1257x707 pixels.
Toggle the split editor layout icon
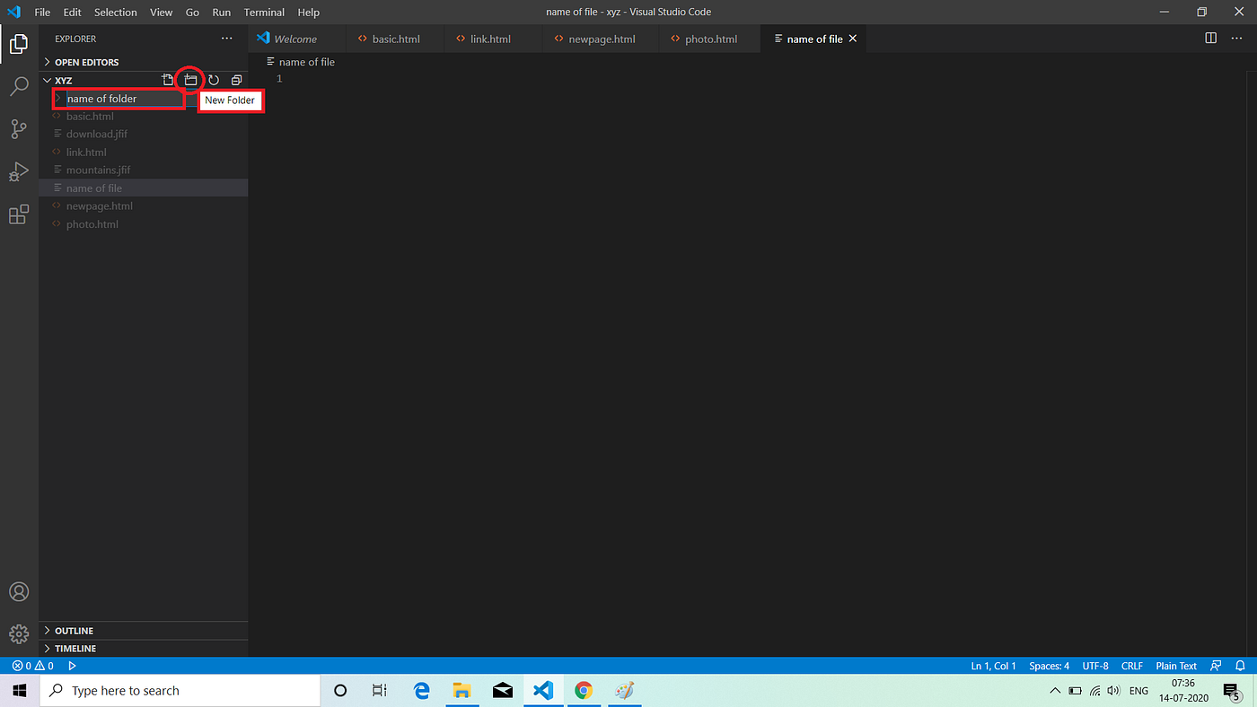pyautogui.click(x=1210, y=39)
